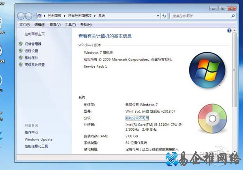The image size is (243, 170).
Task: Minimize the System window
Action: 213,9
